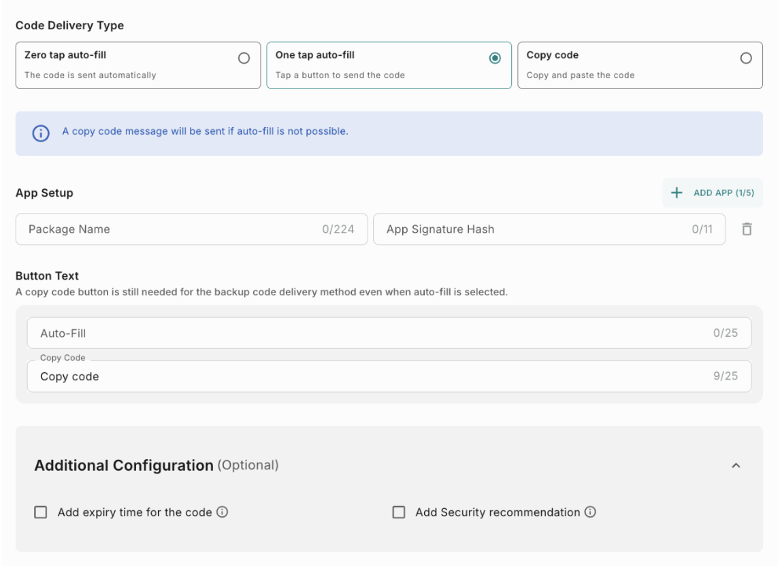Enable Add expiry time for the code
The image size is (780, 566).
41,512
